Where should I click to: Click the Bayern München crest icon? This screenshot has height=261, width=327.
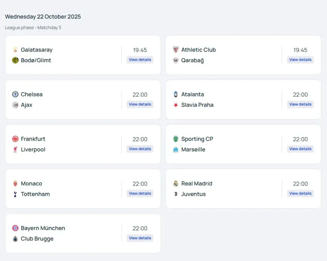15,228
